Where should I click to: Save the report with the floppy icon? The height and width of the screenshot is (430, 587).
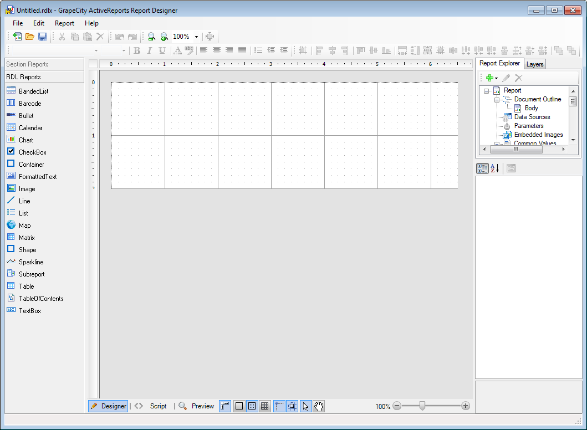click(42, 37)
